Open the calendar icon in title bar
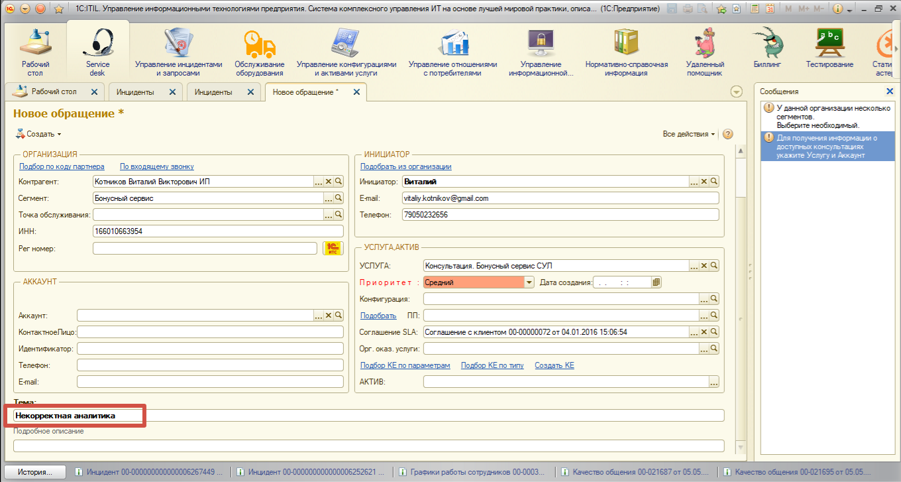The width and height of the screenshot is (901, 482). pos(769,9)
